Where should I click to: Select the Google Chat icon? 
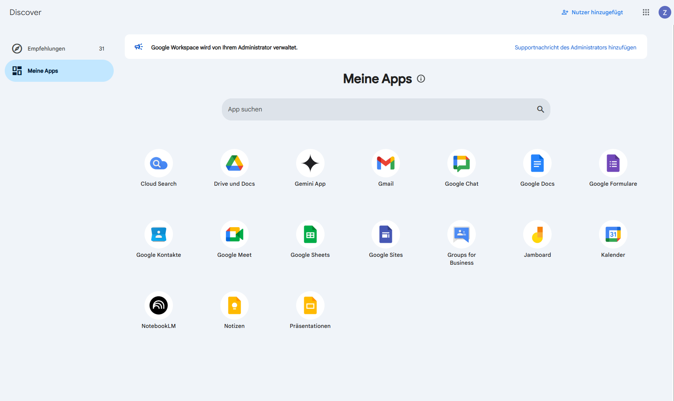(x=462, y=163)
